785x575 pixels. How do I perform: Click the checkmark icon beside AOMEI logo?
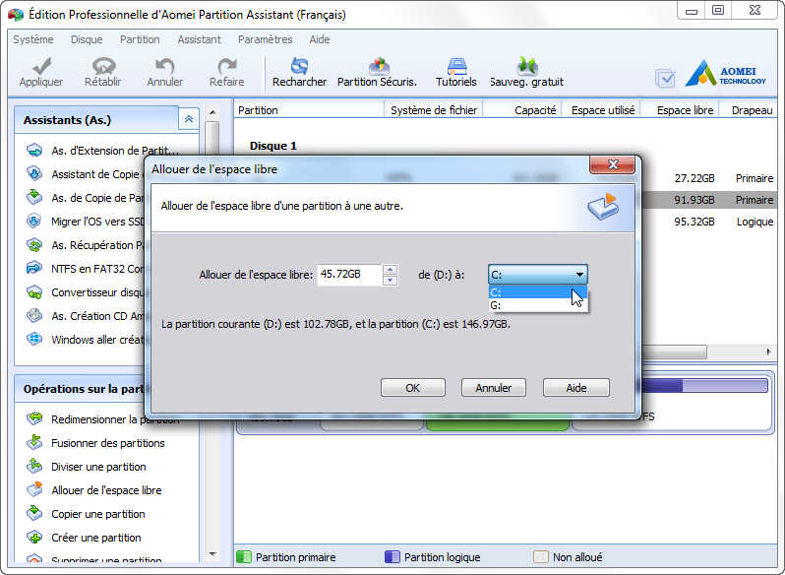(665, 78)
